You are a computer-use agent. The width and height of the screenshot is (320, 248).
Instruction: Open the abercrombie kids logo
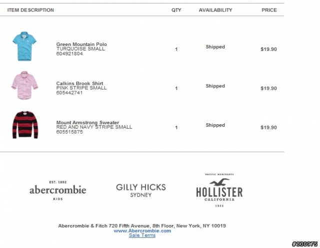click(x=58, y=191)
